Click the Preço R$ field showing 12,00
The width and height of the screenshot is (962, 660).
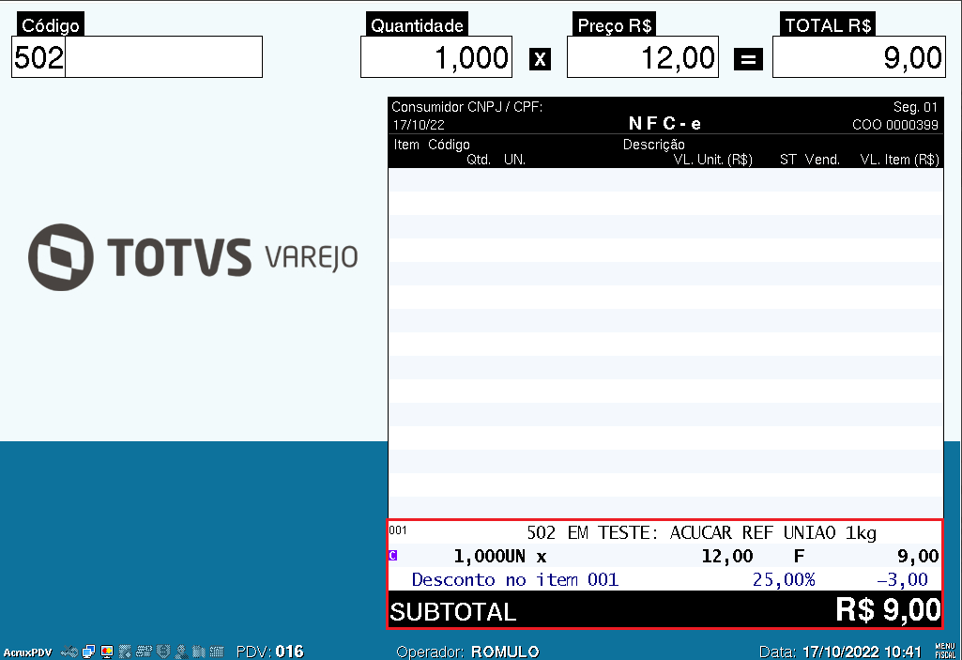[642, 56]
